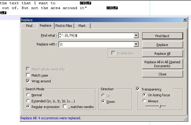The width and height of the screenshot is (191, 125).
Task: Switch to the Find tab
Action: point(29,26)
